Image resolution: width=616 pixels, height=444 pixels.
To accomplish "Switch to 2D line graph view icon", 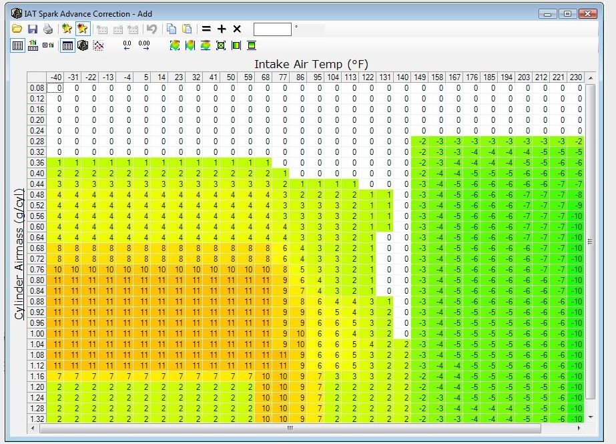I will (99, 46).
